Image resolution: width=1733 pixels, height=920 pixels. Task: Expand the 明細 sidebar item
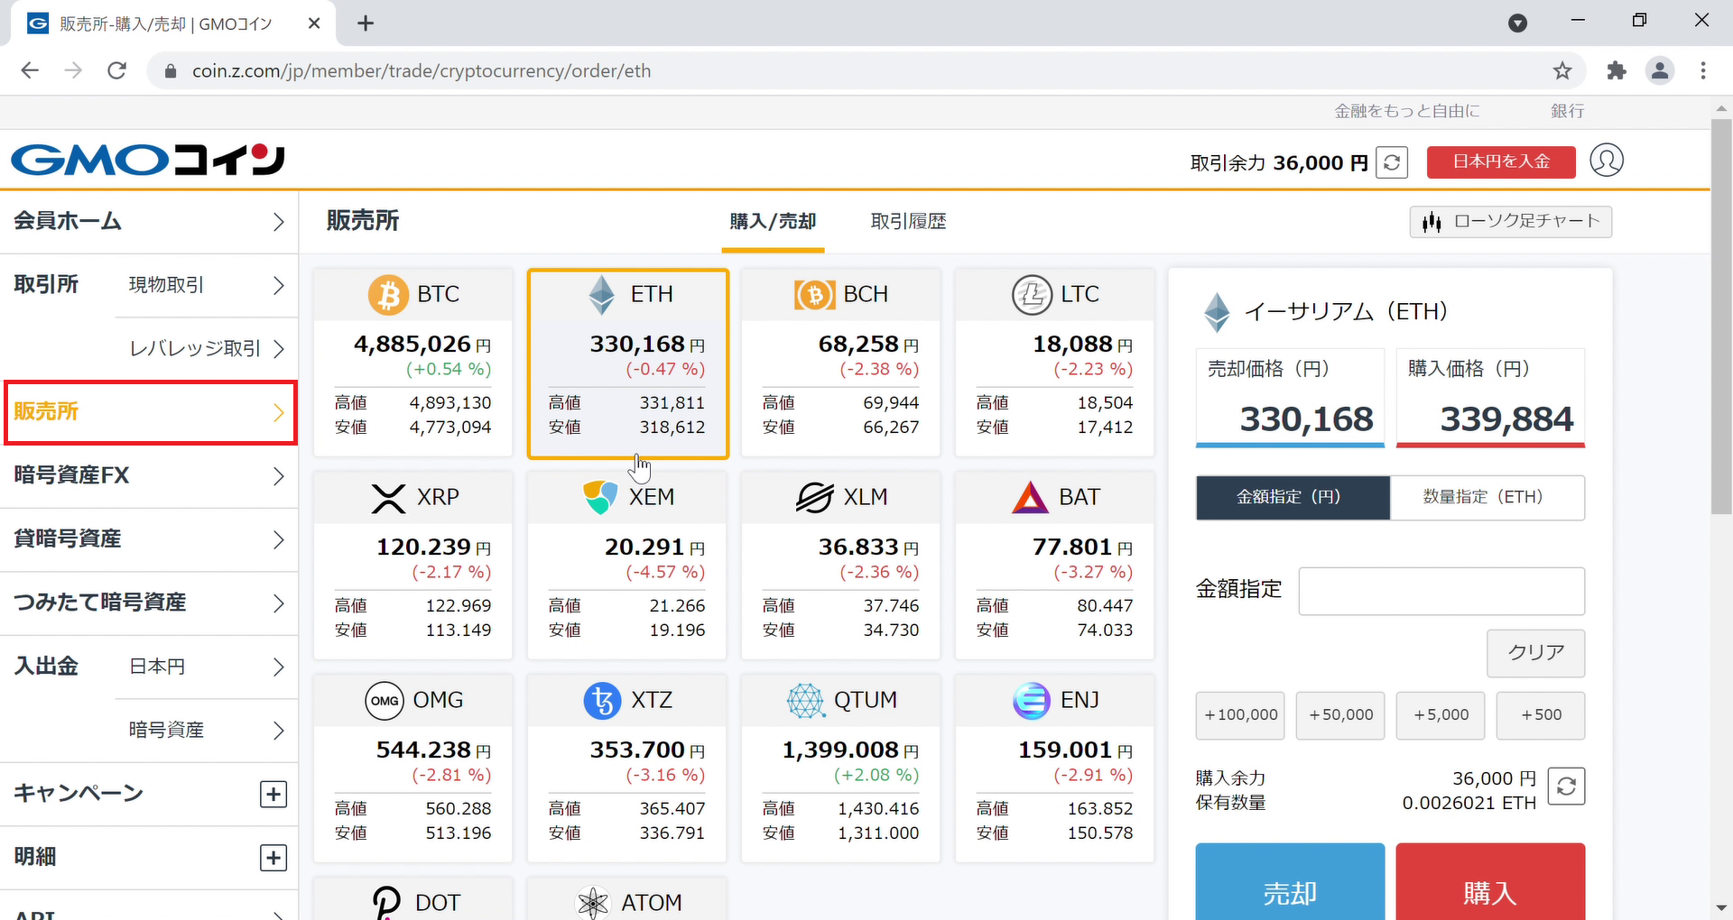coord(273,857)
